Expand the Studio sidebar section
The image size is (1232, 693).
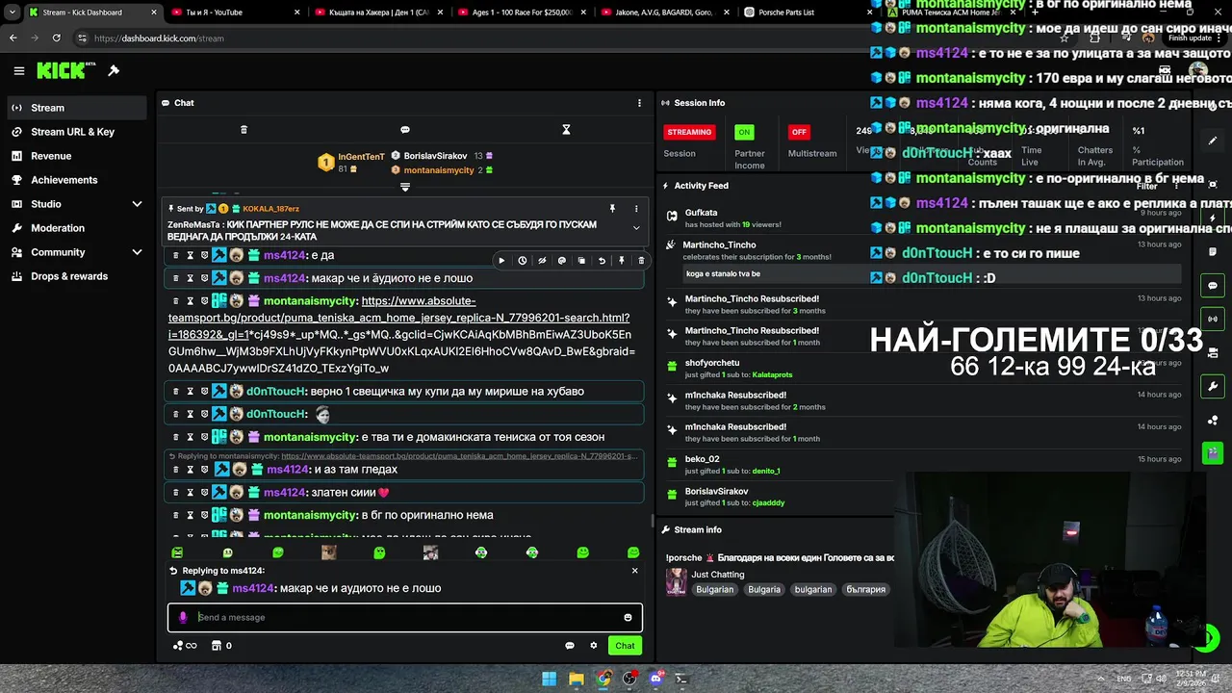138,204
